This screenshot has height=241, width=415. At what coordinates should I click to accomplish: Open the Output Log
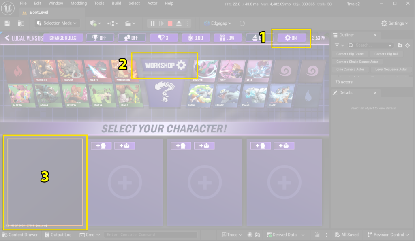pos(58,235)
